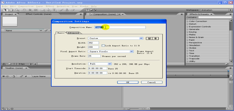Click the Frame Rate field
Screen dimensions: 234x111
point(94,56)
